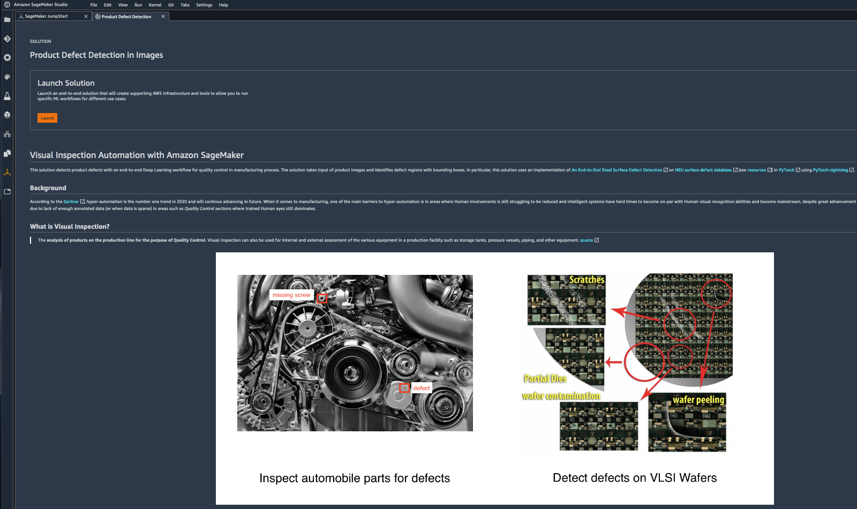The image size is (857, 509).
Task: Open the File Browser folder icon in the sidebar
Action: (x=7, y=20)
